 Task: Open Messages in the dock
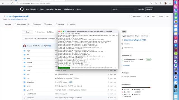176,18
